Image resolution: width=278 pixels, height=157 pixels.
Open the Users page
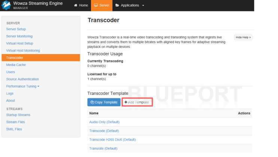[10, 72]
